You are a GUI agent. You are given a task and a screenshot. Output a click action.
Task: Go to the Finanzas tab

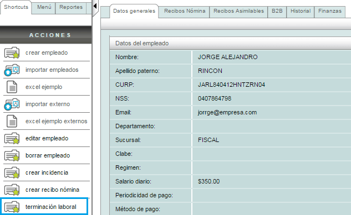[x=330, y=11]
